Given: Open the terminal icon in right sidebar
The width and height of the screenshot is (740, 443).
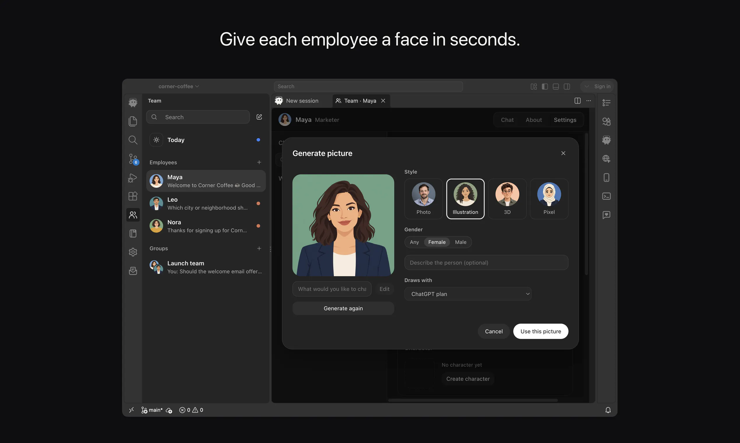Looking at the screenshot, I should (606, 196).
